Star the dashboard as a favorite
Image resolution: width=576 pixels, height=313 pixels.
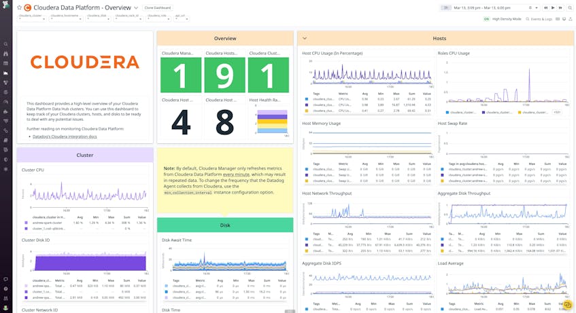coord(20,7)
